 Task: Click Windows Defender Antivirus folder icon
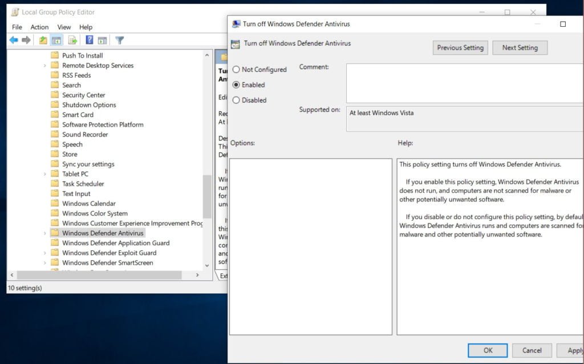pos(55,233)
